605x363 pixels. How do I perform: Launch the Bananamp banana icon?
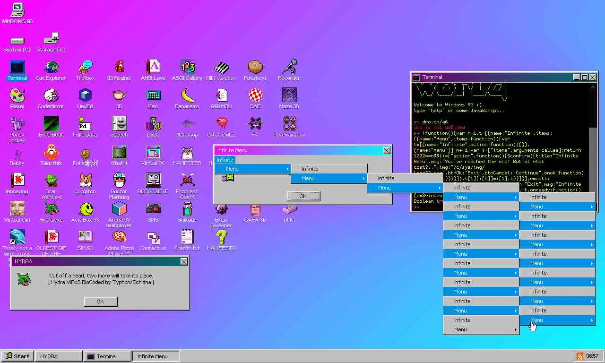(187, 98)
